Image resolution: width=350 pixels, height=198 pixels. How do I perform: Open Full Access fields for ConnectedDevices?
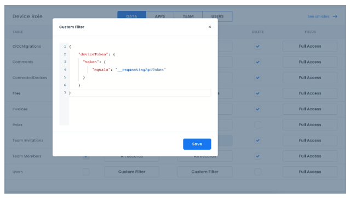pyautogui.click(x=310, y=78)
